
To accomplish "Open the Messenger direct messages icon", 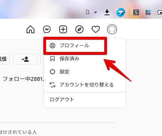I will (x=47, y=29).
